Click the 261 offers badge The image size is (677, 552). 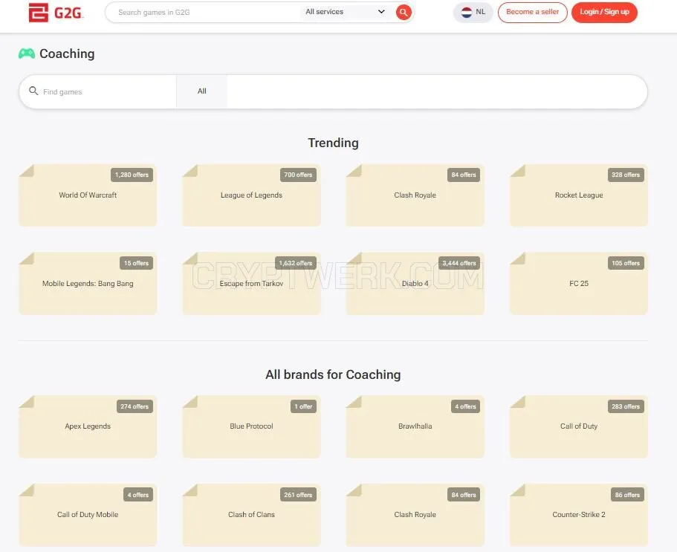click(x=298, y=495)
